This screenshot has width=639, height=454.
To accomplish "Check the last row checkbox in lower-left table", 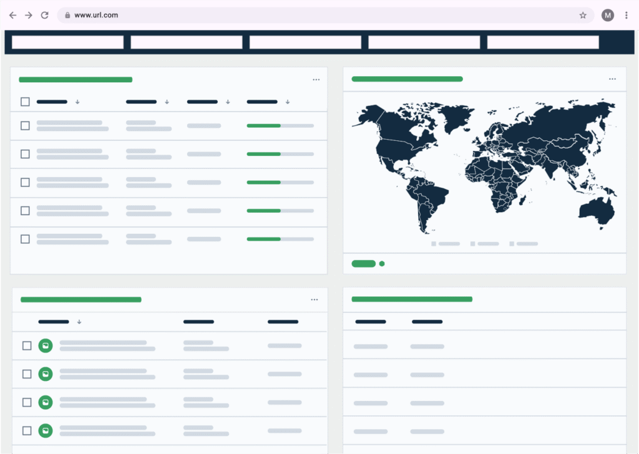I will pyautogui.click(x=27, y=431).
